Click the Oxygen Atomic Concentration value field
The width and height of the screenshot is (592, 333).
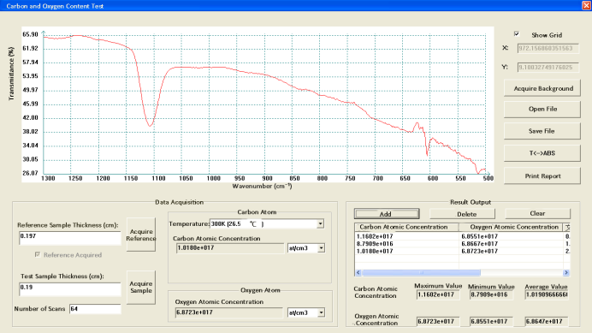(x=228, y=312)
